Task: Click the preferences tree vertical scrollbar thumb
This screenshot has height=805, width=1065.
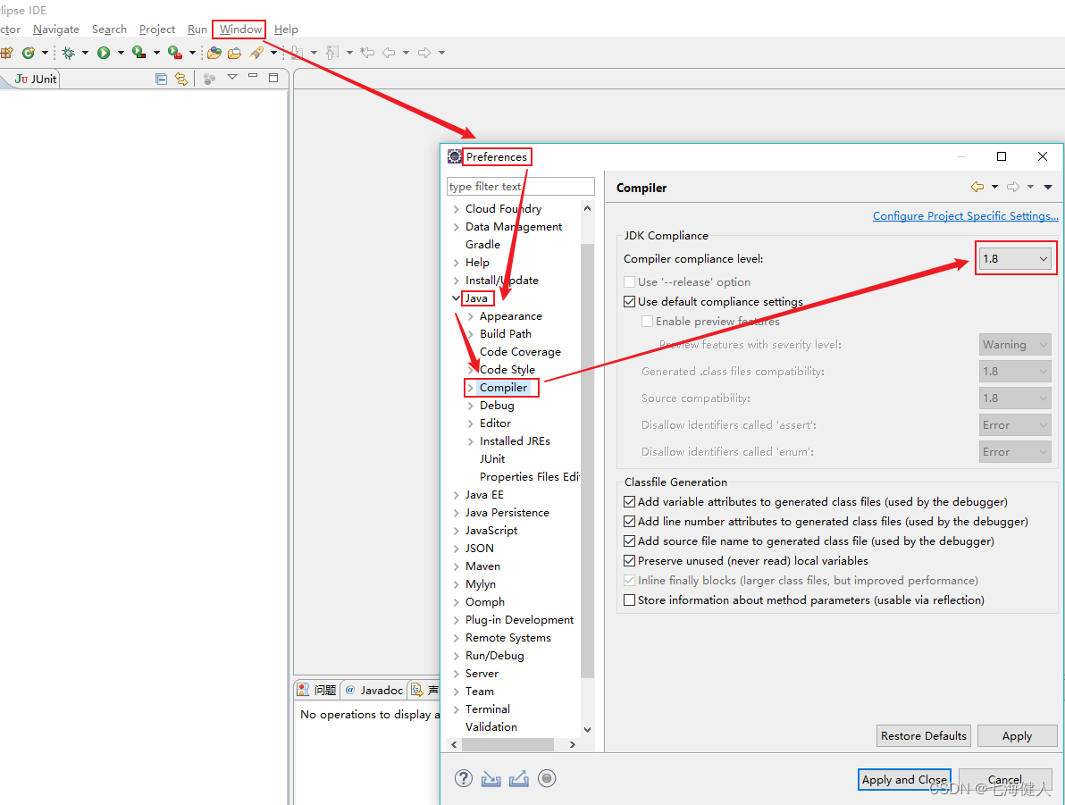Action: pyautogui.click(x=588, y=461)
